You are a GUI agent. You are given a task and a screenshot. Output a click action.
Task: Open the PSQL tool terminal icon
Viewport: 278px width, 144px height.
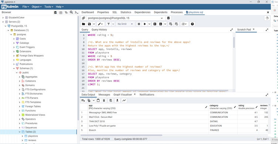click(77, 13)
